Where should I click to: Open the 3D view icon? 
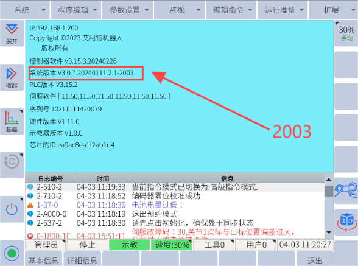click(346, 222)
